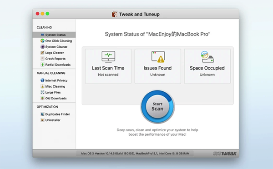Click the OPTIMIZATION section header
This screenshot has height=169, width=273.
pos(47,107)
